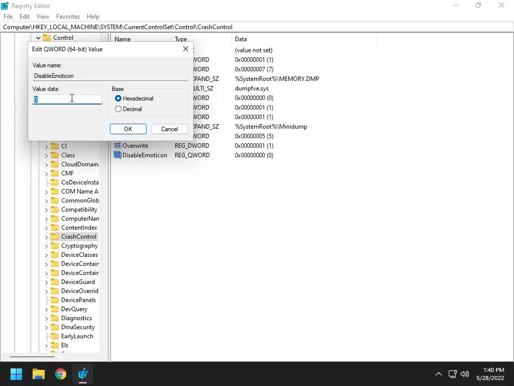Select the DmaSecurity folder icon
This screenshot has height=386, width=514.
pyautogui.click(x=55, y=327)
